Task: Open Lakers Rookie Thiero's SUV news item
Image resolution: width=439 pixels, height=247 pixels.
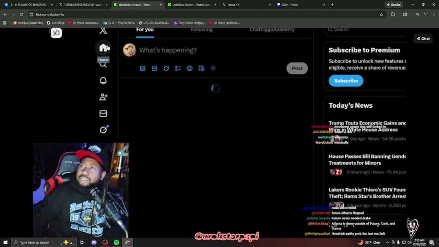Action: tap(367, 197)
